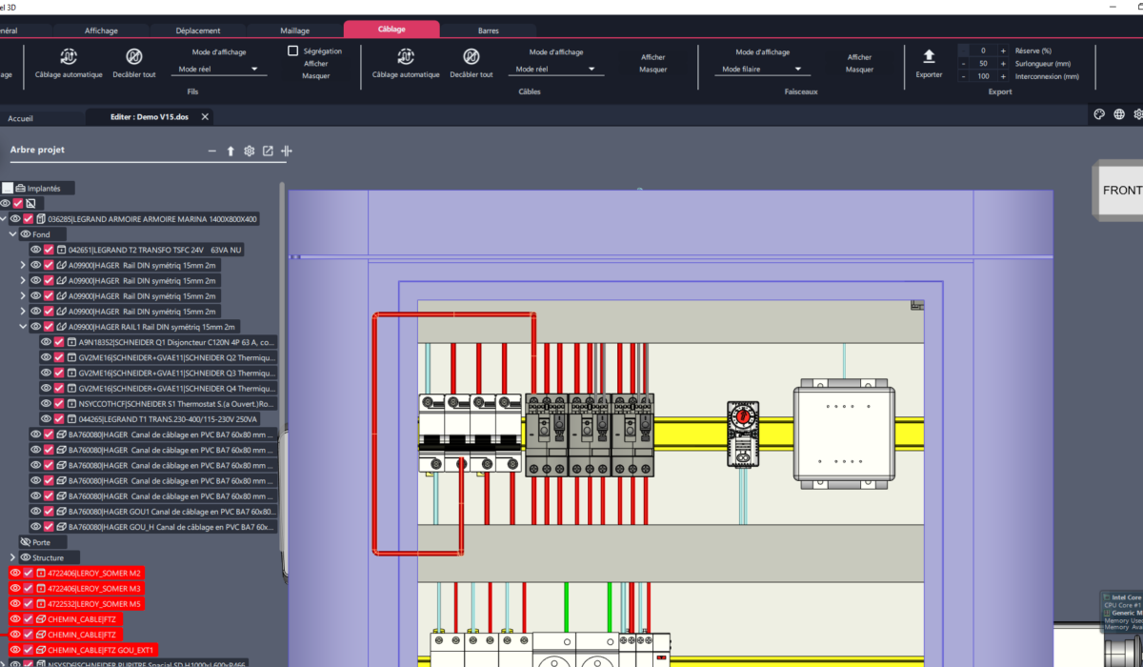Open Mode réel dropdown in Fils group

pyautogui.click(x=218, y=70)
